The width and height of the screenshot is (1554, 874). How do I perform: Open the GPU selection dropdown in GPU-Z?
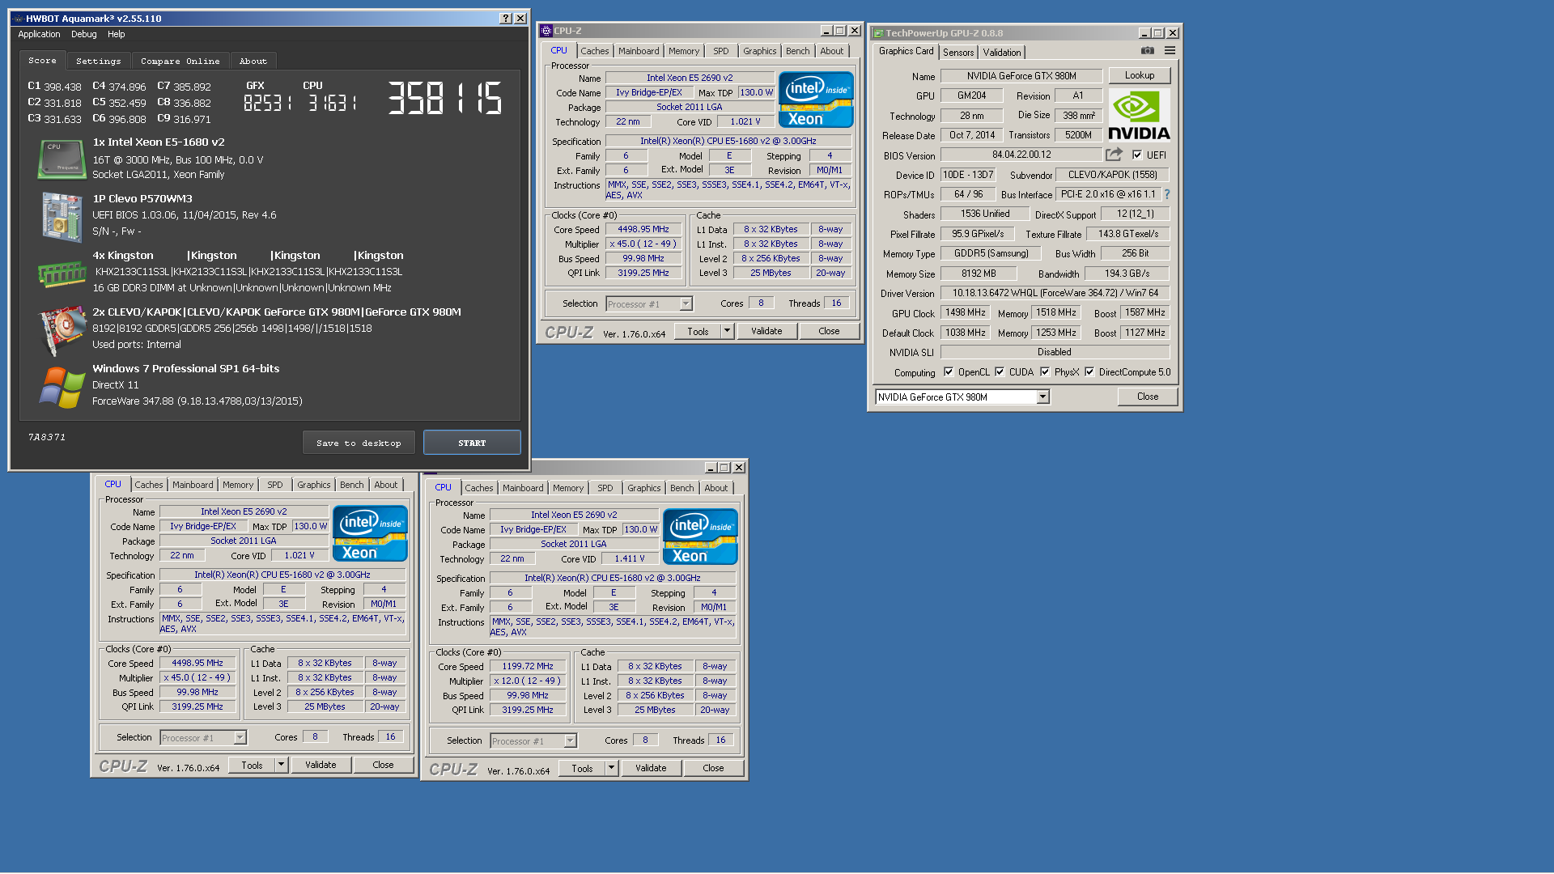pos(1042,397)
